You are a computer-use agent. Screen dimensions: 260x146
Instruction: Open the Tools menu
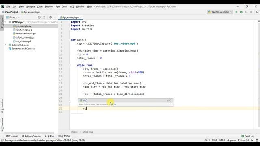[x=65, y=6]
